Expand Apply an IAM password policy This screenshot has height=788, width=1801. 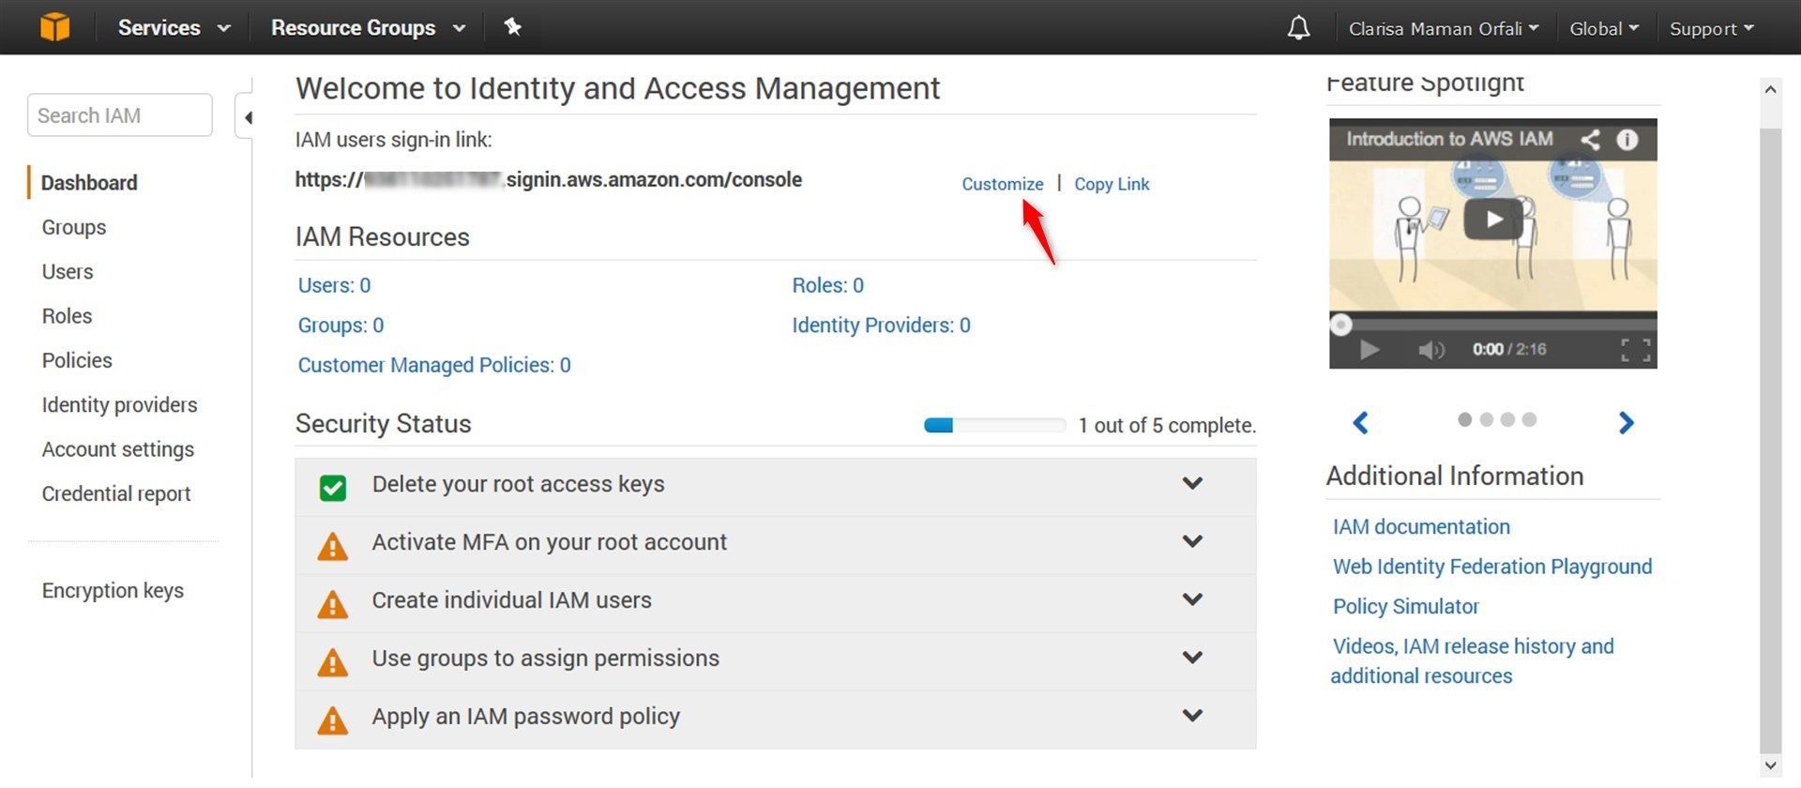coord(1192,716)
